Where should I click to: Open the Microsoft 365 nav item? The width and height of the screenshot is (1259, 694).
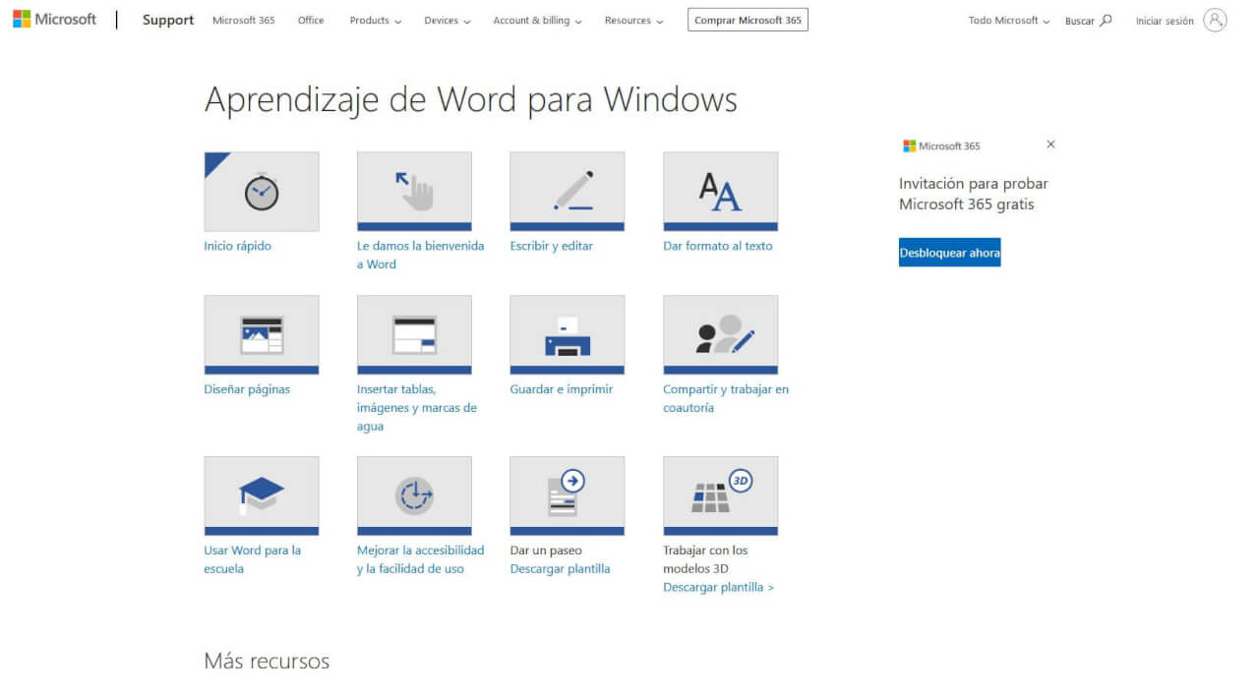pos(244,21)
